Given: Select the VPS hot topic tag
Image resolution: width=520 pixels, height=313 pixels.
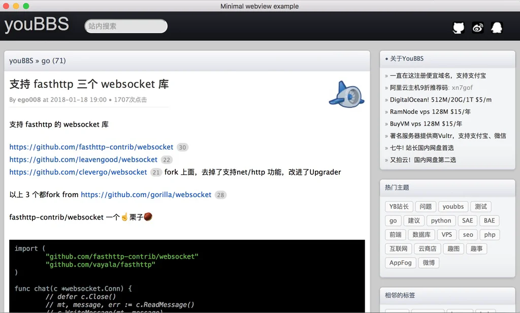Looking at the screenshot, I should click(446, 235).
